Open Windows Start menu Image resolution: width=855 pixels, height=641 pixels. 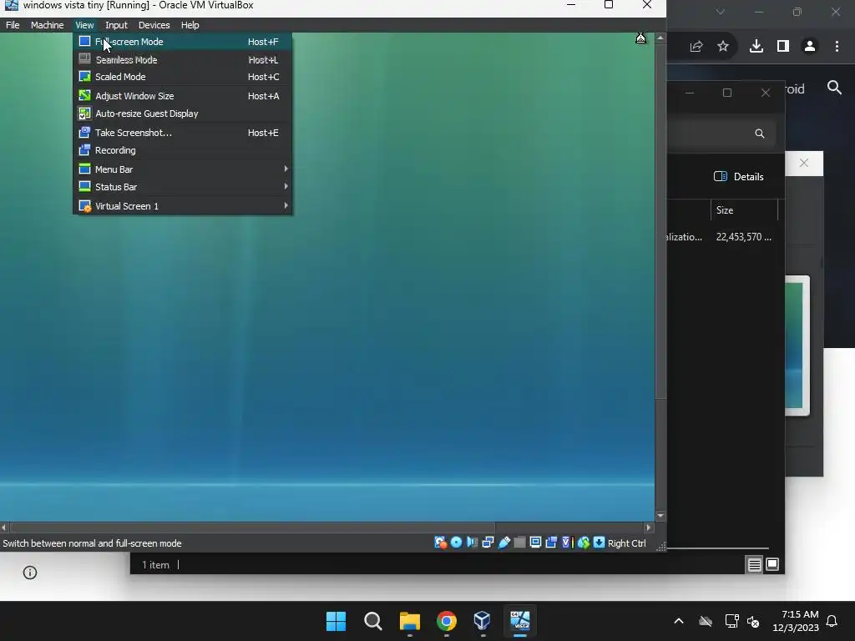[336, 621]
